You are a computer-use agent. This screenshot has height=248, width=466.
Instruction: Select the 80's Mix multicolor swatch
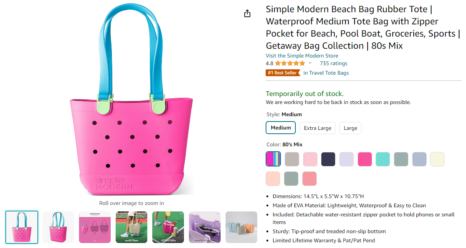273,159
